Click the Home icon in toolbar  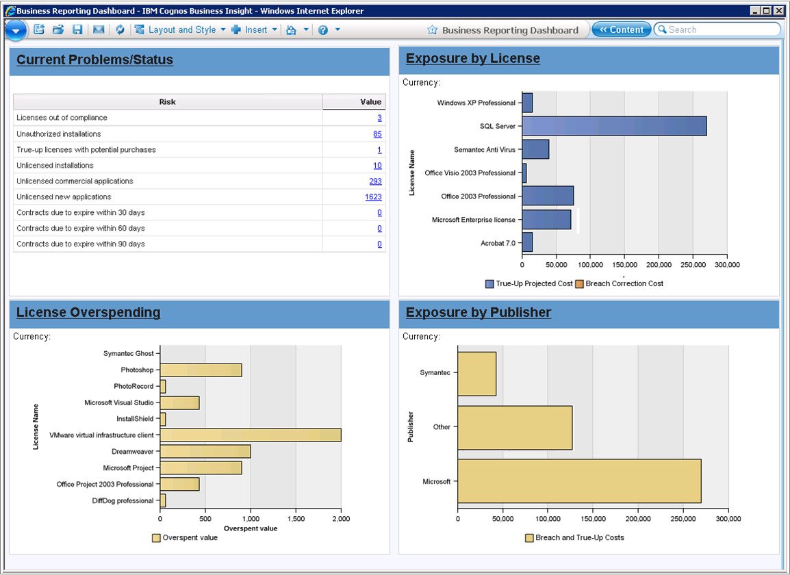pos(291,29)
